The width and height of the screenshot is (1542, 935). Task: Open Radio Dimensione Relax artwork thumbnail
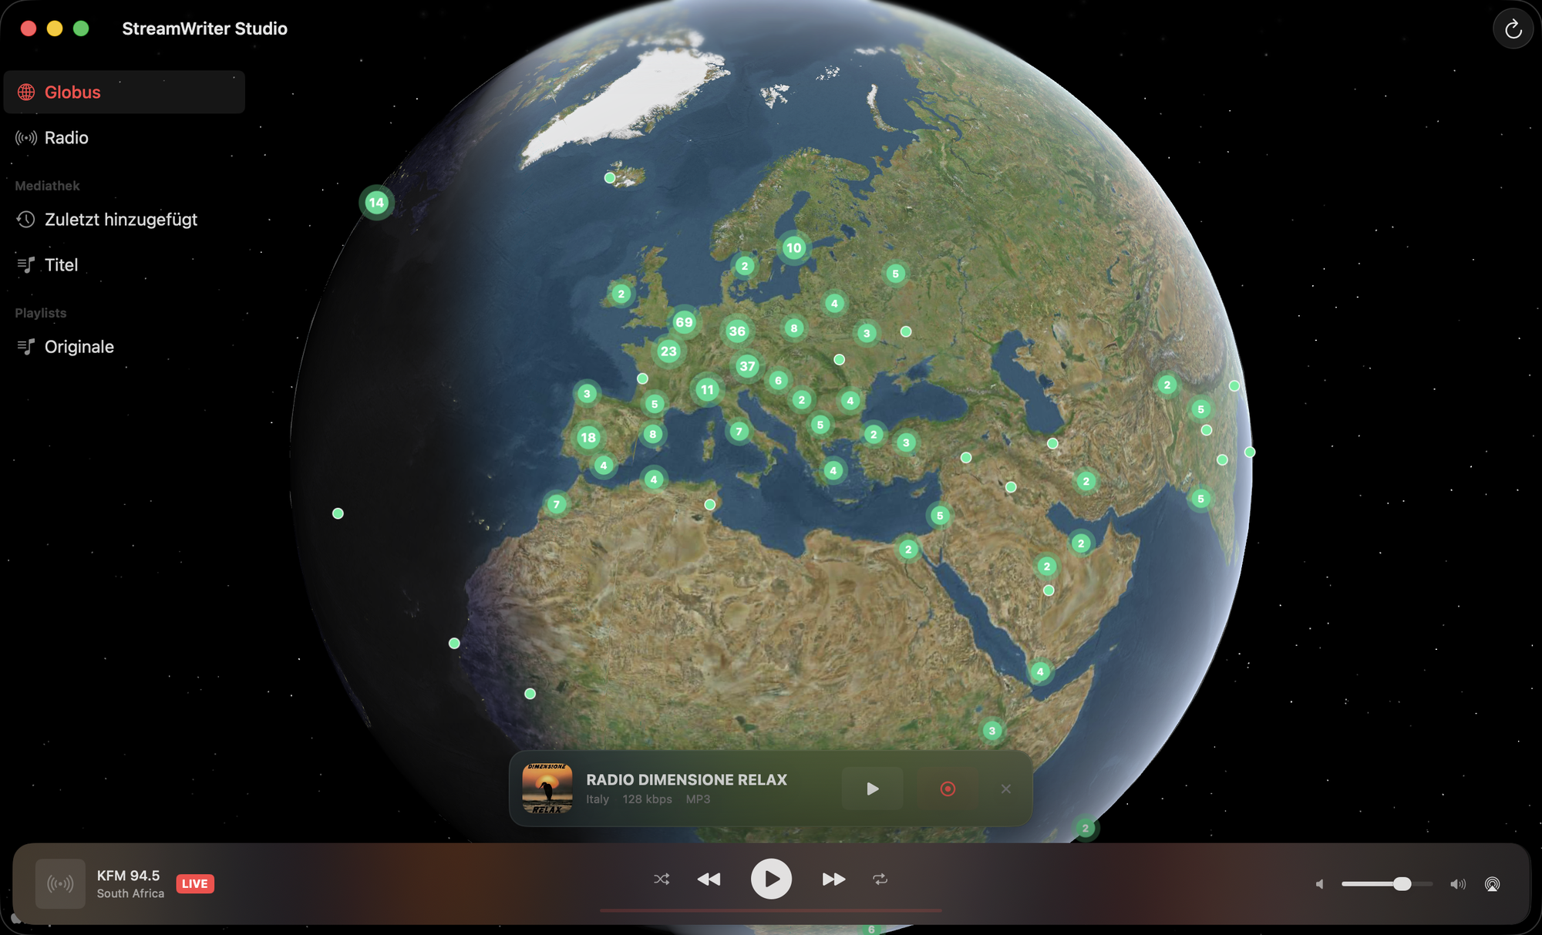point(547,789)
